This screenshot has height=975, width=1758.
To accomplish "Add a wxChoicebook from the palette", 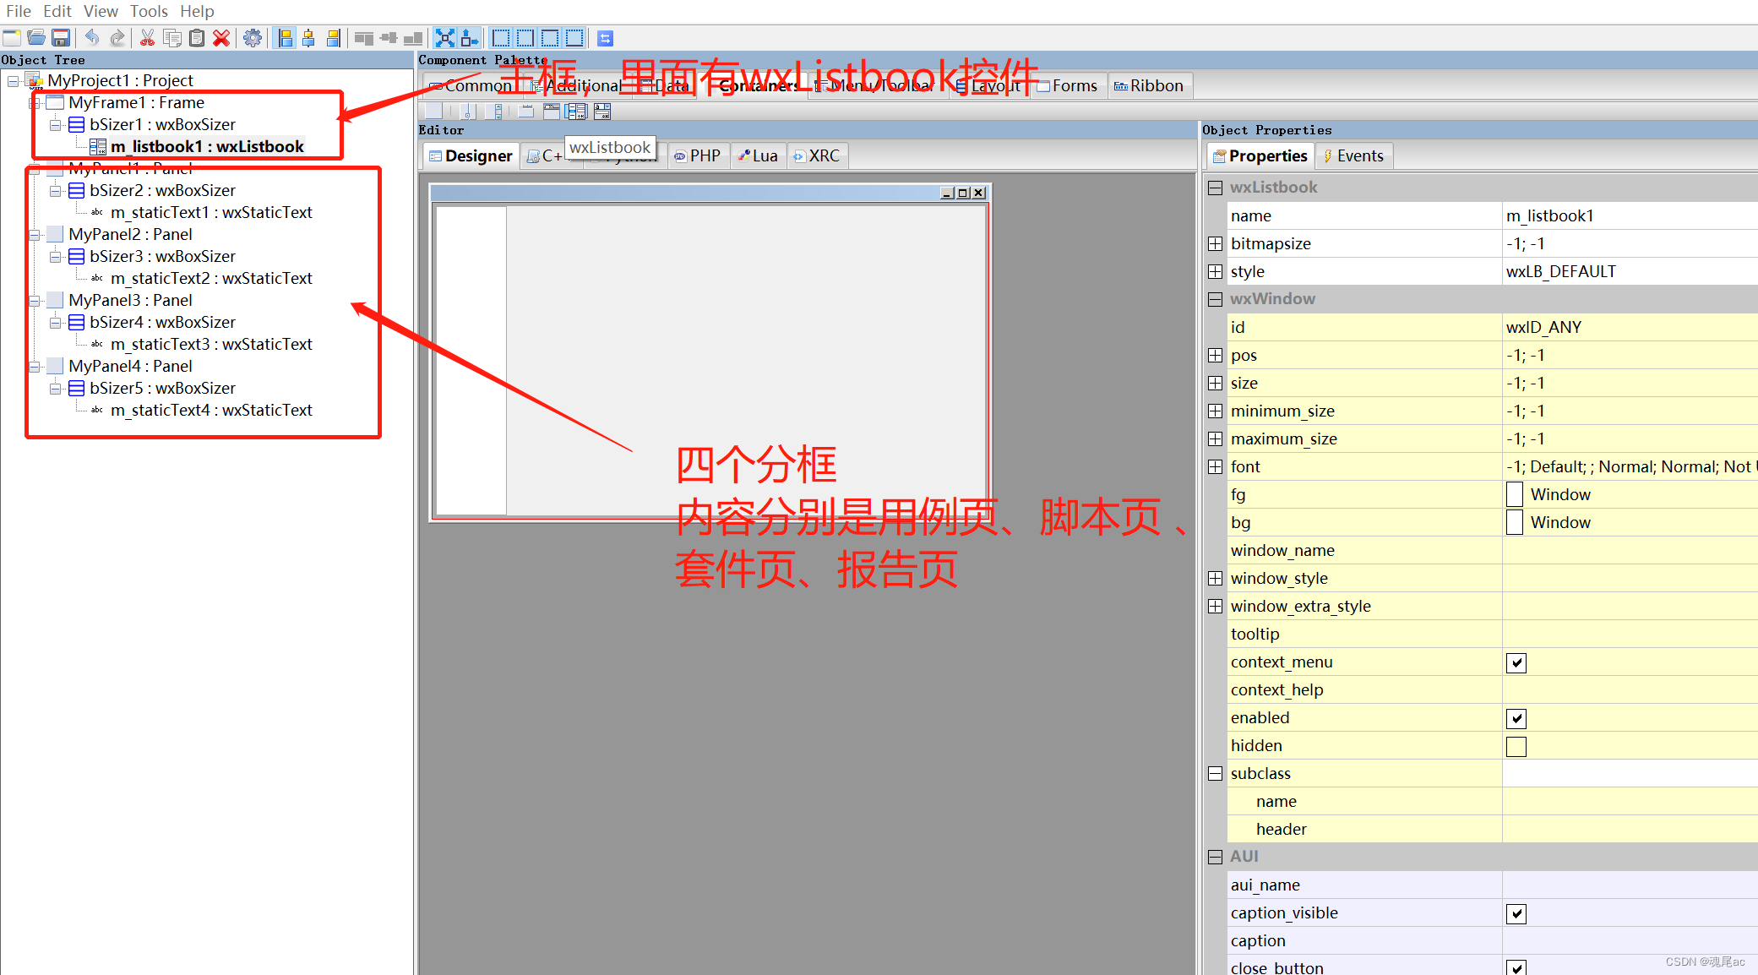I will 602,112.
